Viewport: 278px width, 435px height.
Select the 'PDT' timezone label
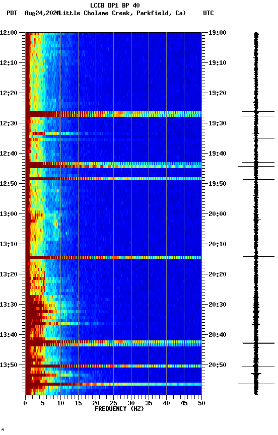[x=12, y=13]
